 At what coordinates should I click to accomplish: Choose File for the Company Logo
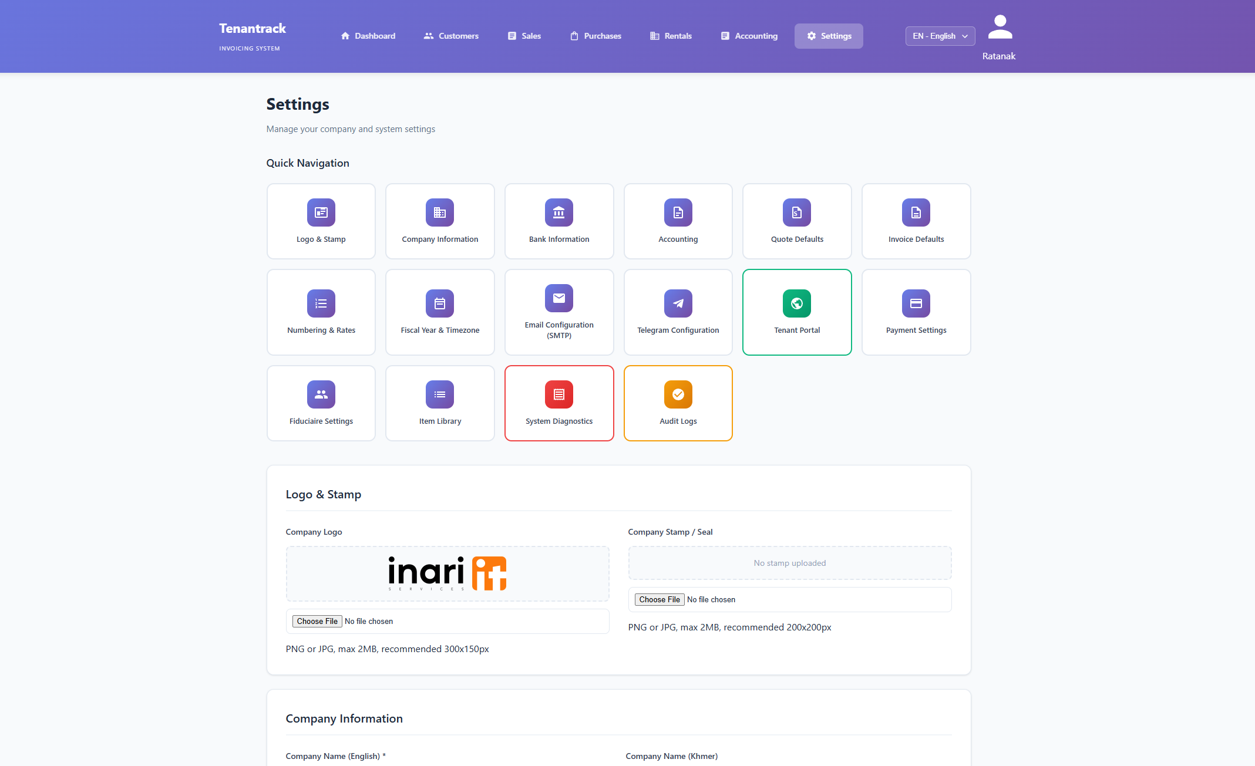[317, 621]
